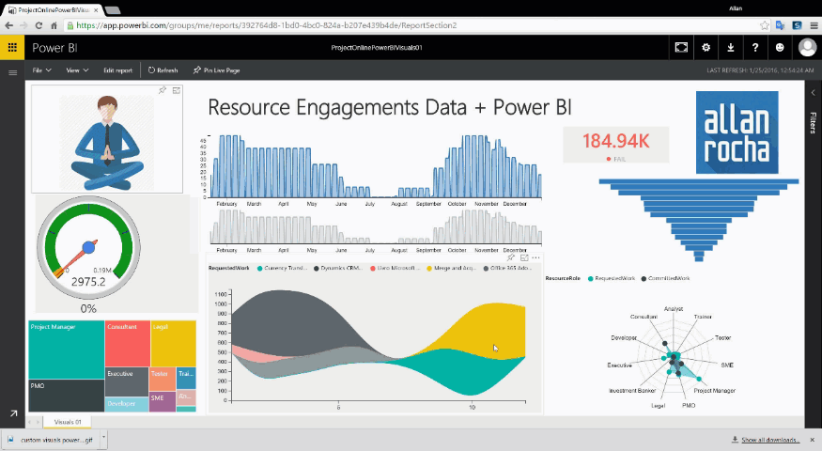Screen dimensions: 822x451
Task: Click the browser address bar URL
Action: (266, 25)
